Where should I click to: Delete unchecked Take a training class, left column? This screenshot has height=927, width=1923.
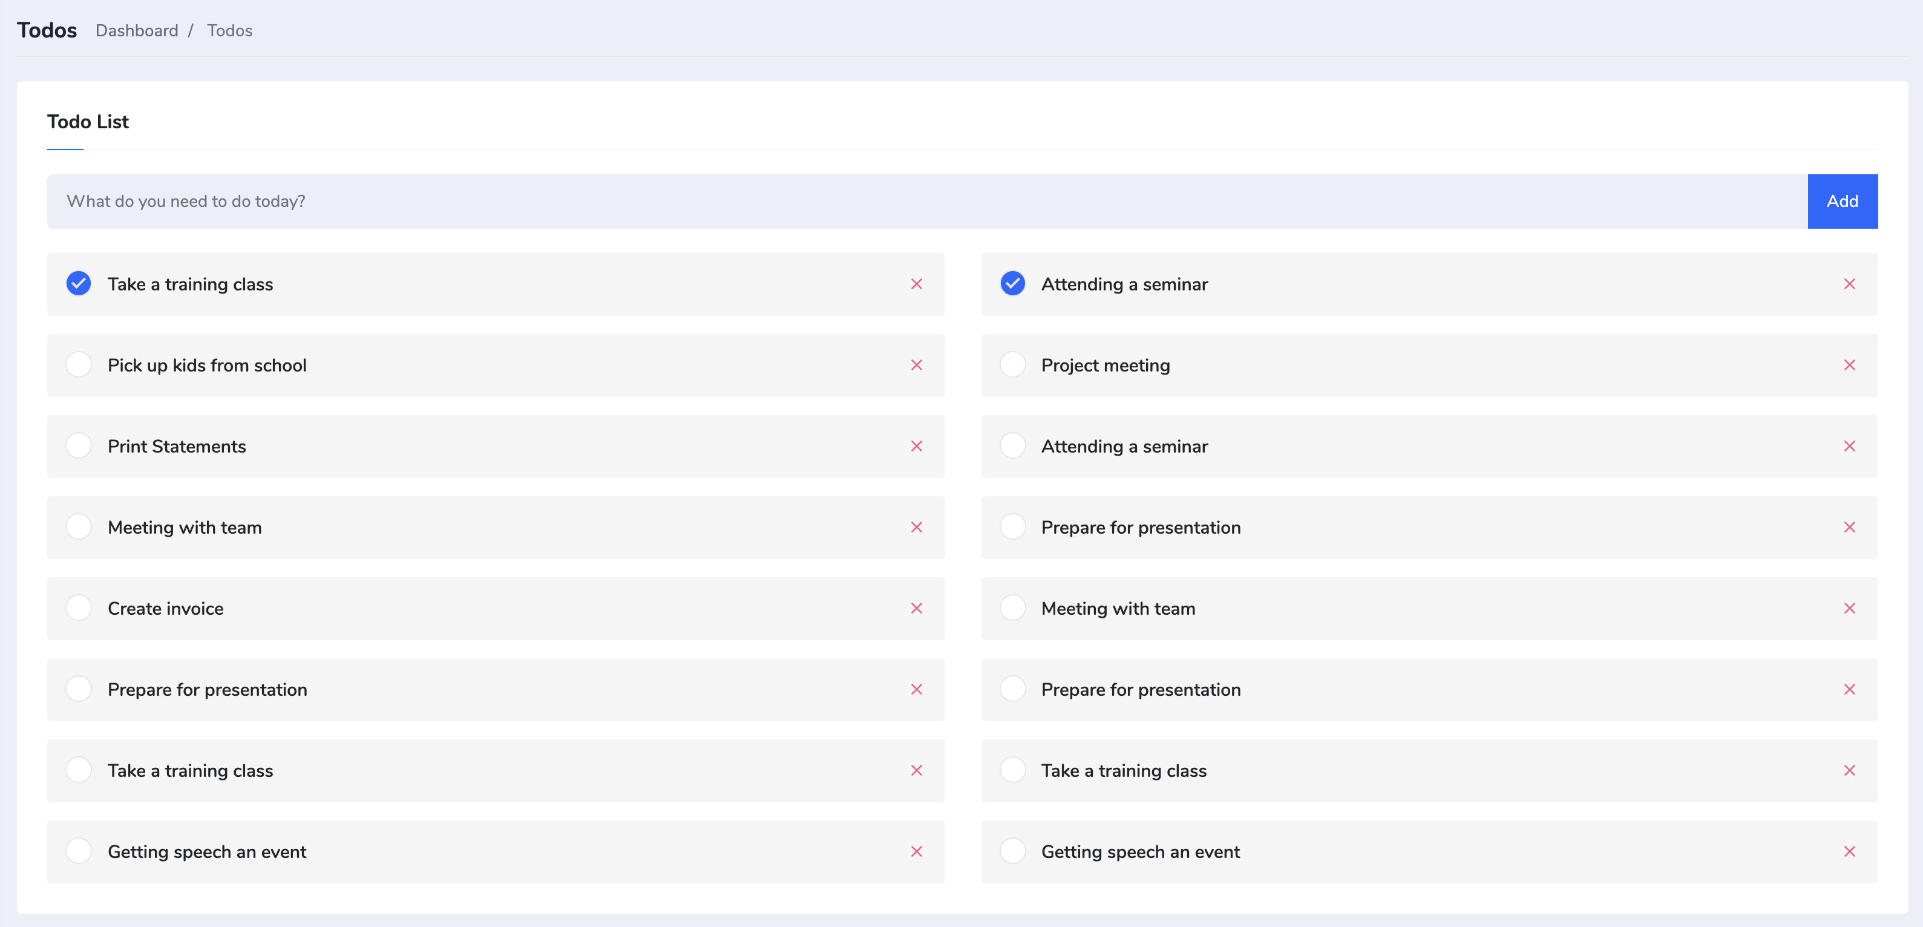917,770
